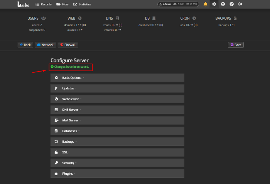Open the user profile icon
270x184 pixels.
[223, 4]
